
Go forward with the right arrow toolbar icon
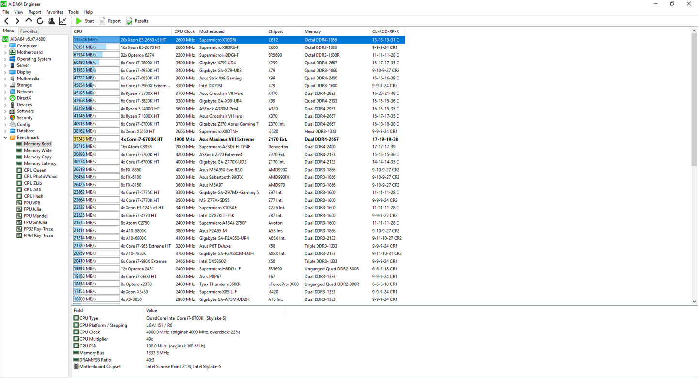tap(17, 21)
